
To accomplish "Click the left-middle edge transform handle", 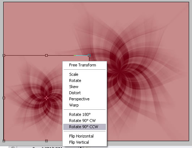I will coord(4,98).
